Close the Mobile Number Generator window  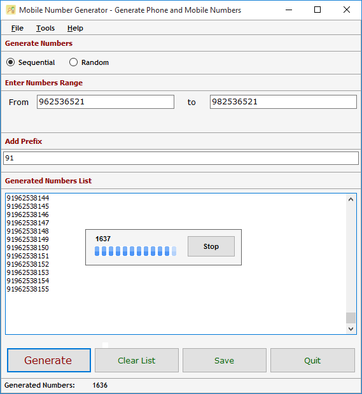tap(347, 10)
